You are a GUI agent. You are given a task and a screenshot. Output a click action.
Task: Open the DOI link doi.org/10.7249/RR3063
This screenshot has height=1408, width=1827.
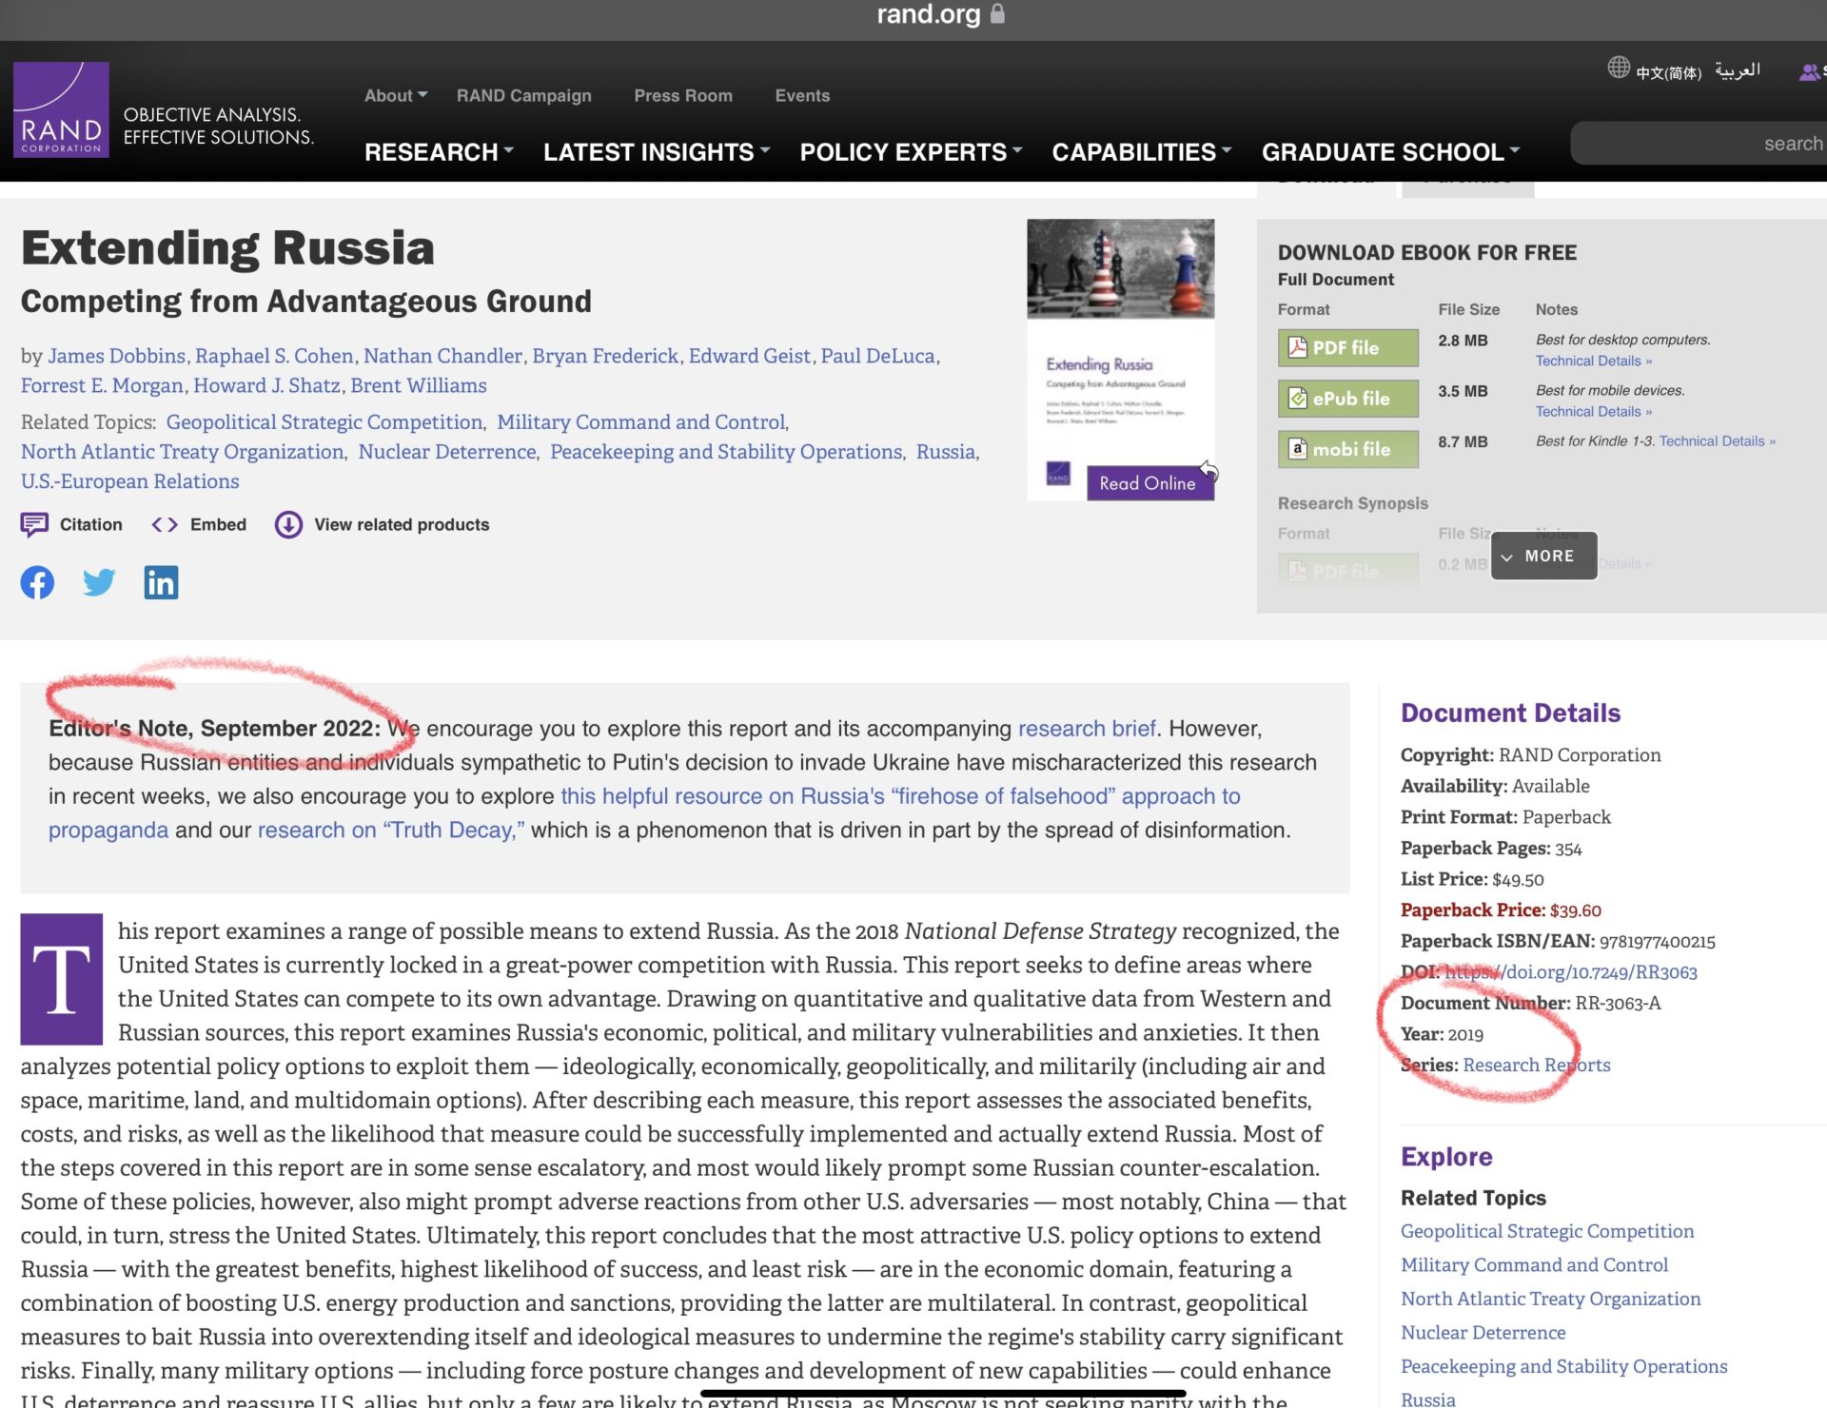tap(1570, 972)
